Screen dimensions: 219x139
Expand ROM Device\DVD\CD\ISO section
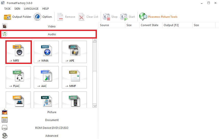tap(48, 128)
